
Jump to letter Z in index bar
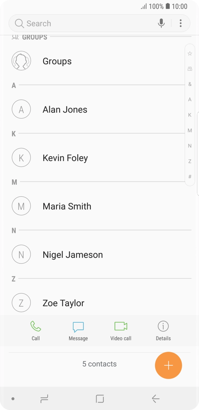pyautogui.click(x=190, y=161)
